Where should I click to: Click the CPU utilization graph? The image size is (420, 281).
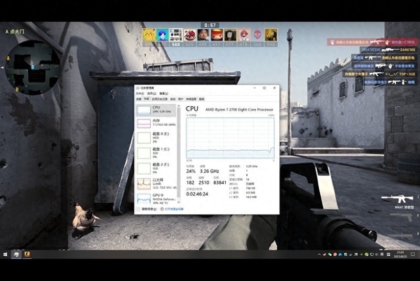click(230, 138)
